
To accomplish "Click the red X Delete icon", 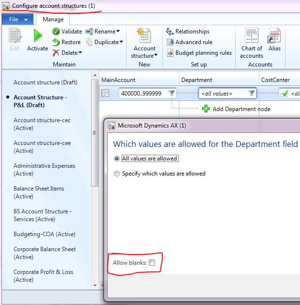I will pos(56,53).
